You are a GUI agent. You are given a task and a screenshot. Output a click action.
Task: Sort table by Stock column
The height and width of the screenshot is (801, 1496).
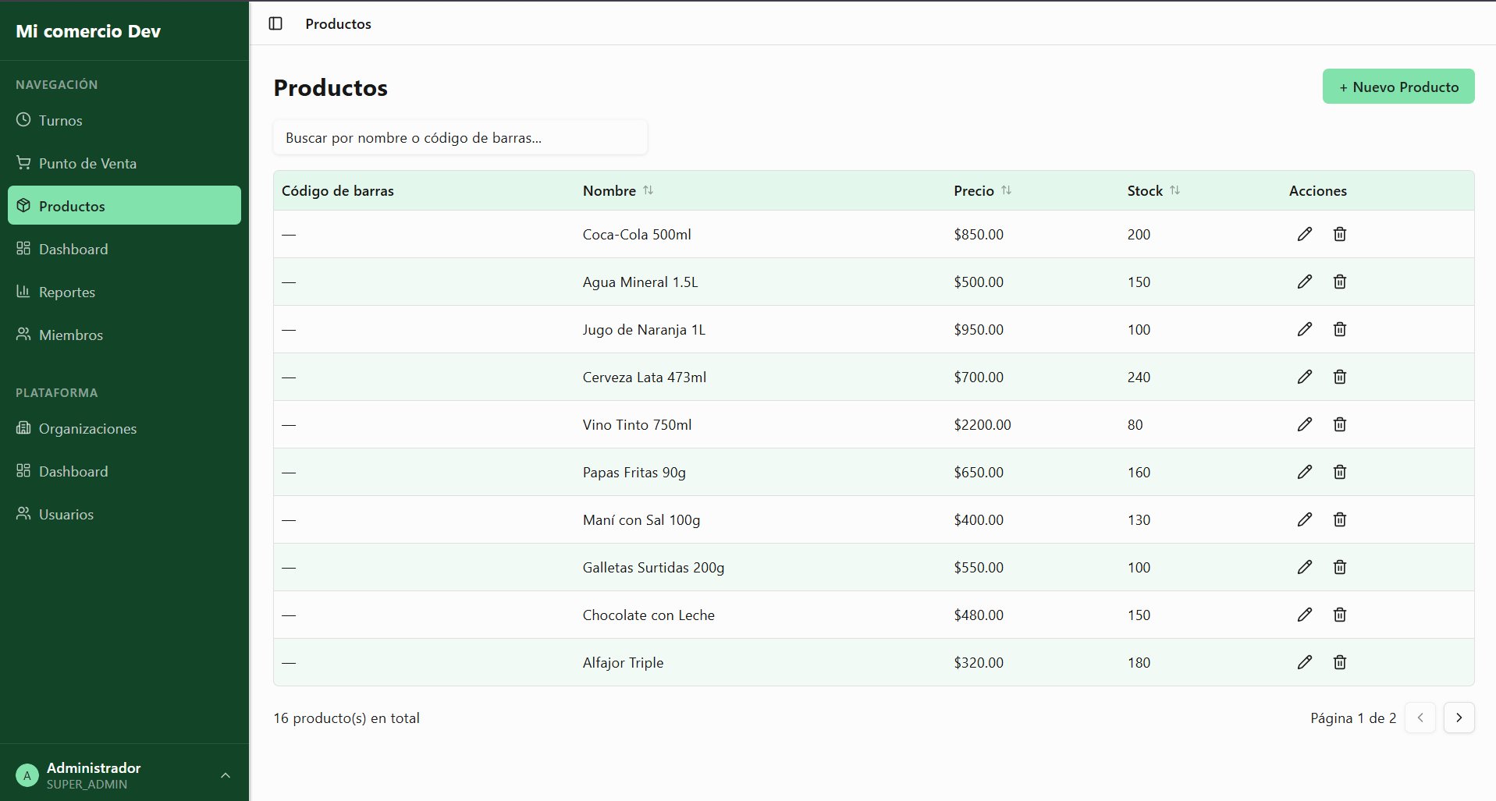tap(1153, 191)
